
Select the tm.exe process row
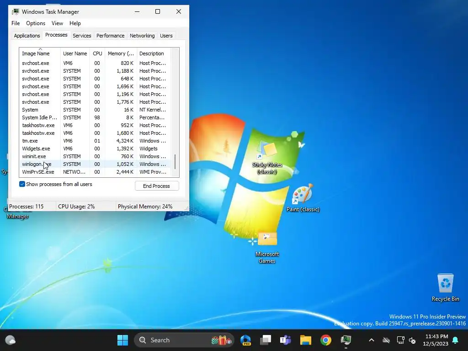coord(95,141)
